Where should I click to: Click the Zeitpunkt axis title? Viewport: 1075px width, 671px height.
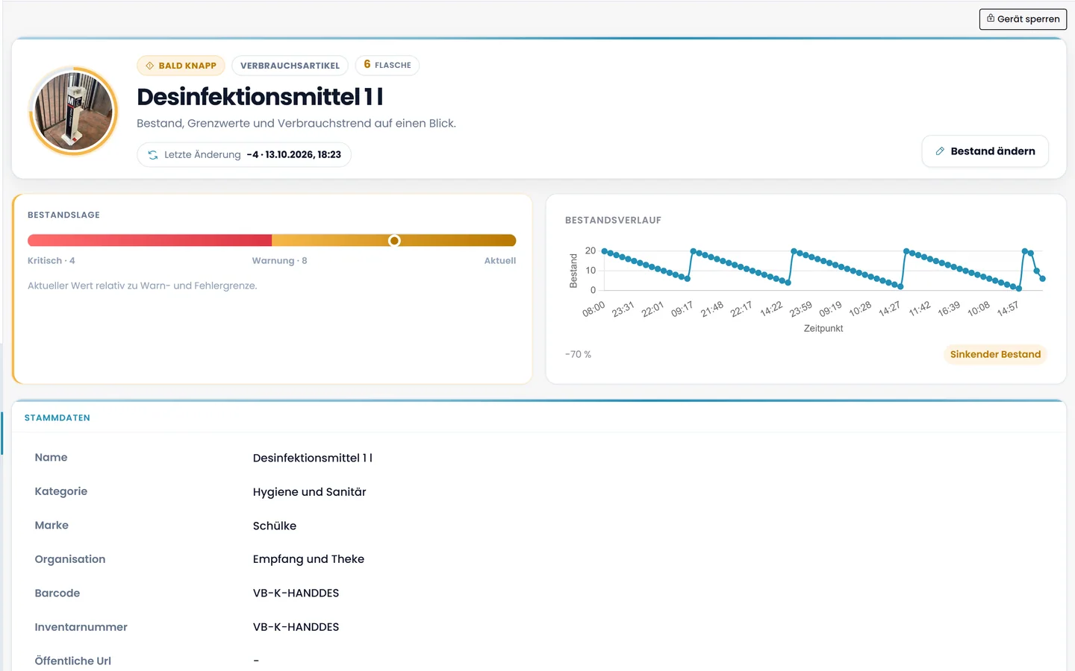coord(823,328)
